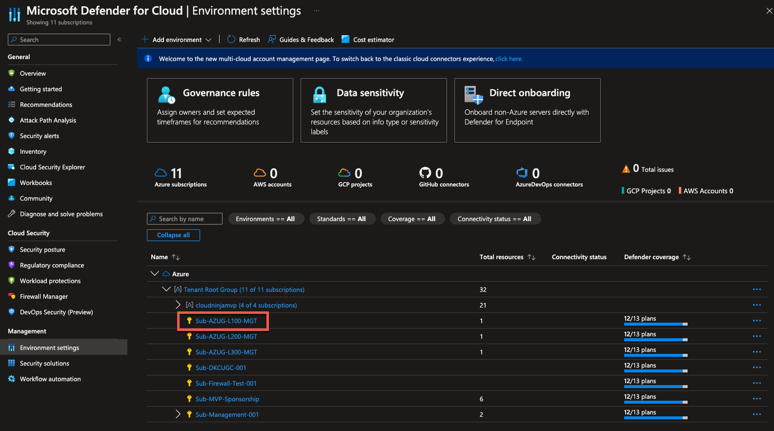Sort by the Defender coverage column
774x431 pixels.
pyautogui.click(x=657, y=257)
